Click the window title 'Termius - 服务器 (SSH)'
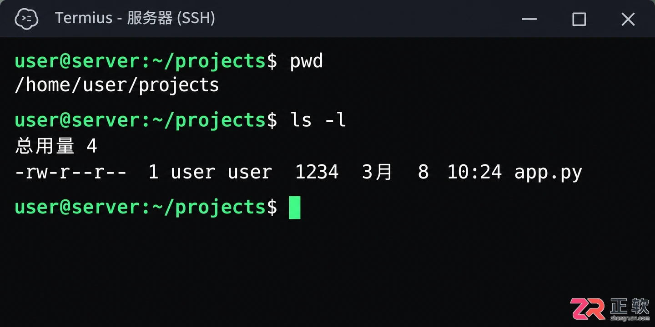 pyautogui.click(x=135, y=18)
